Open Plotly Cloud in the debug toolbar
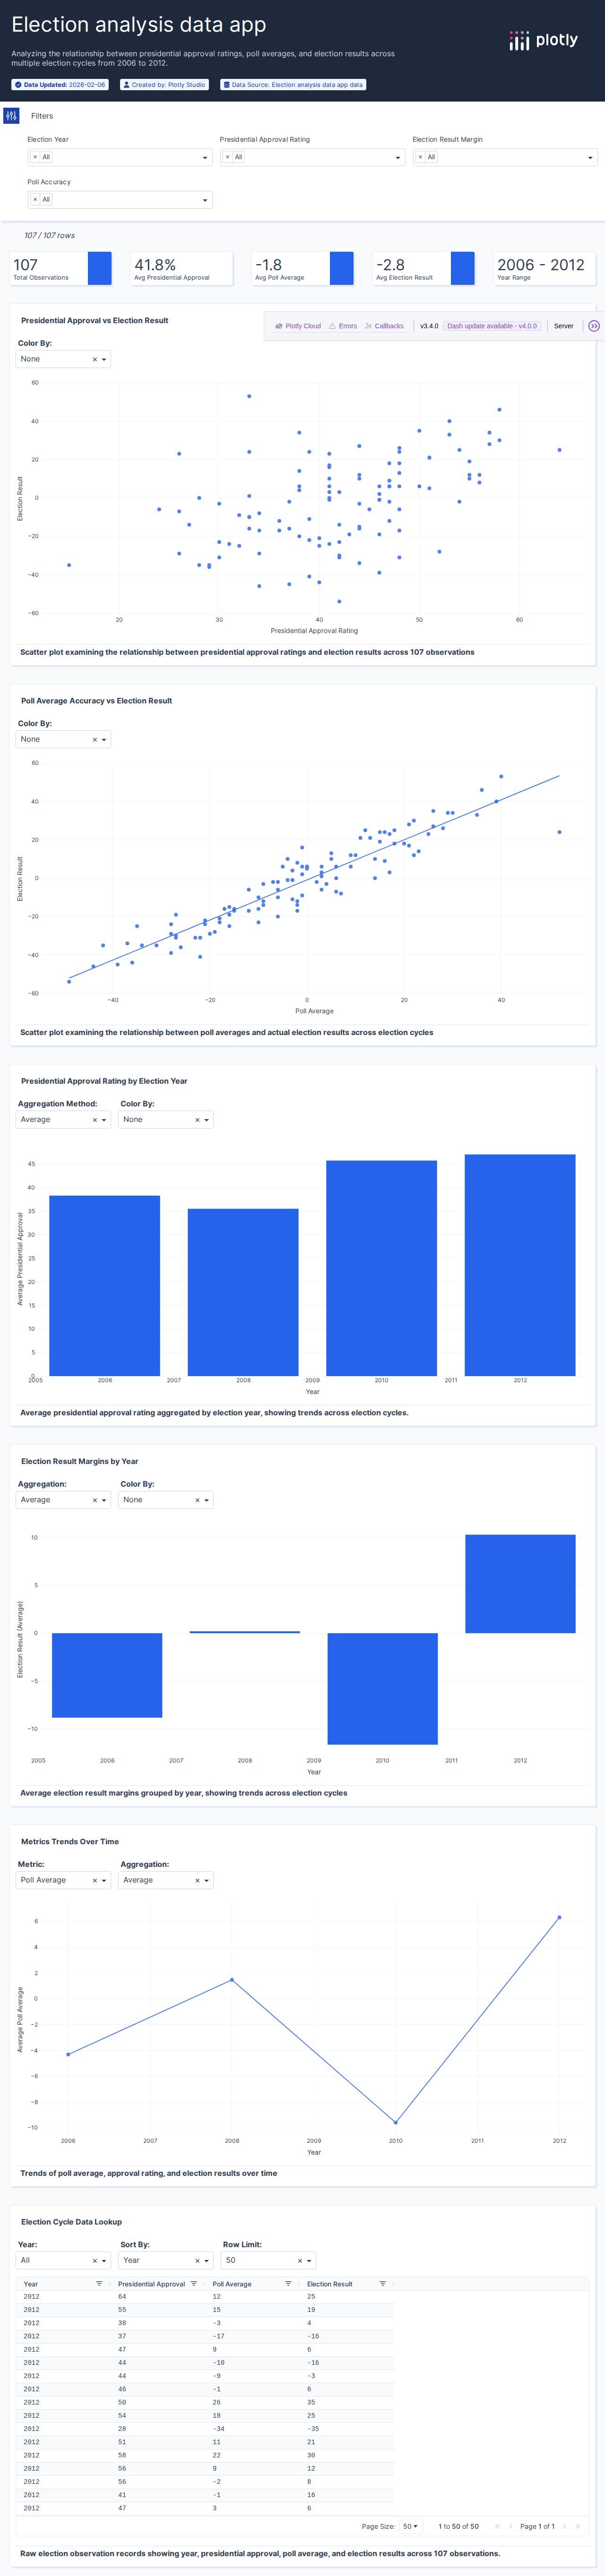 (298, 326)
